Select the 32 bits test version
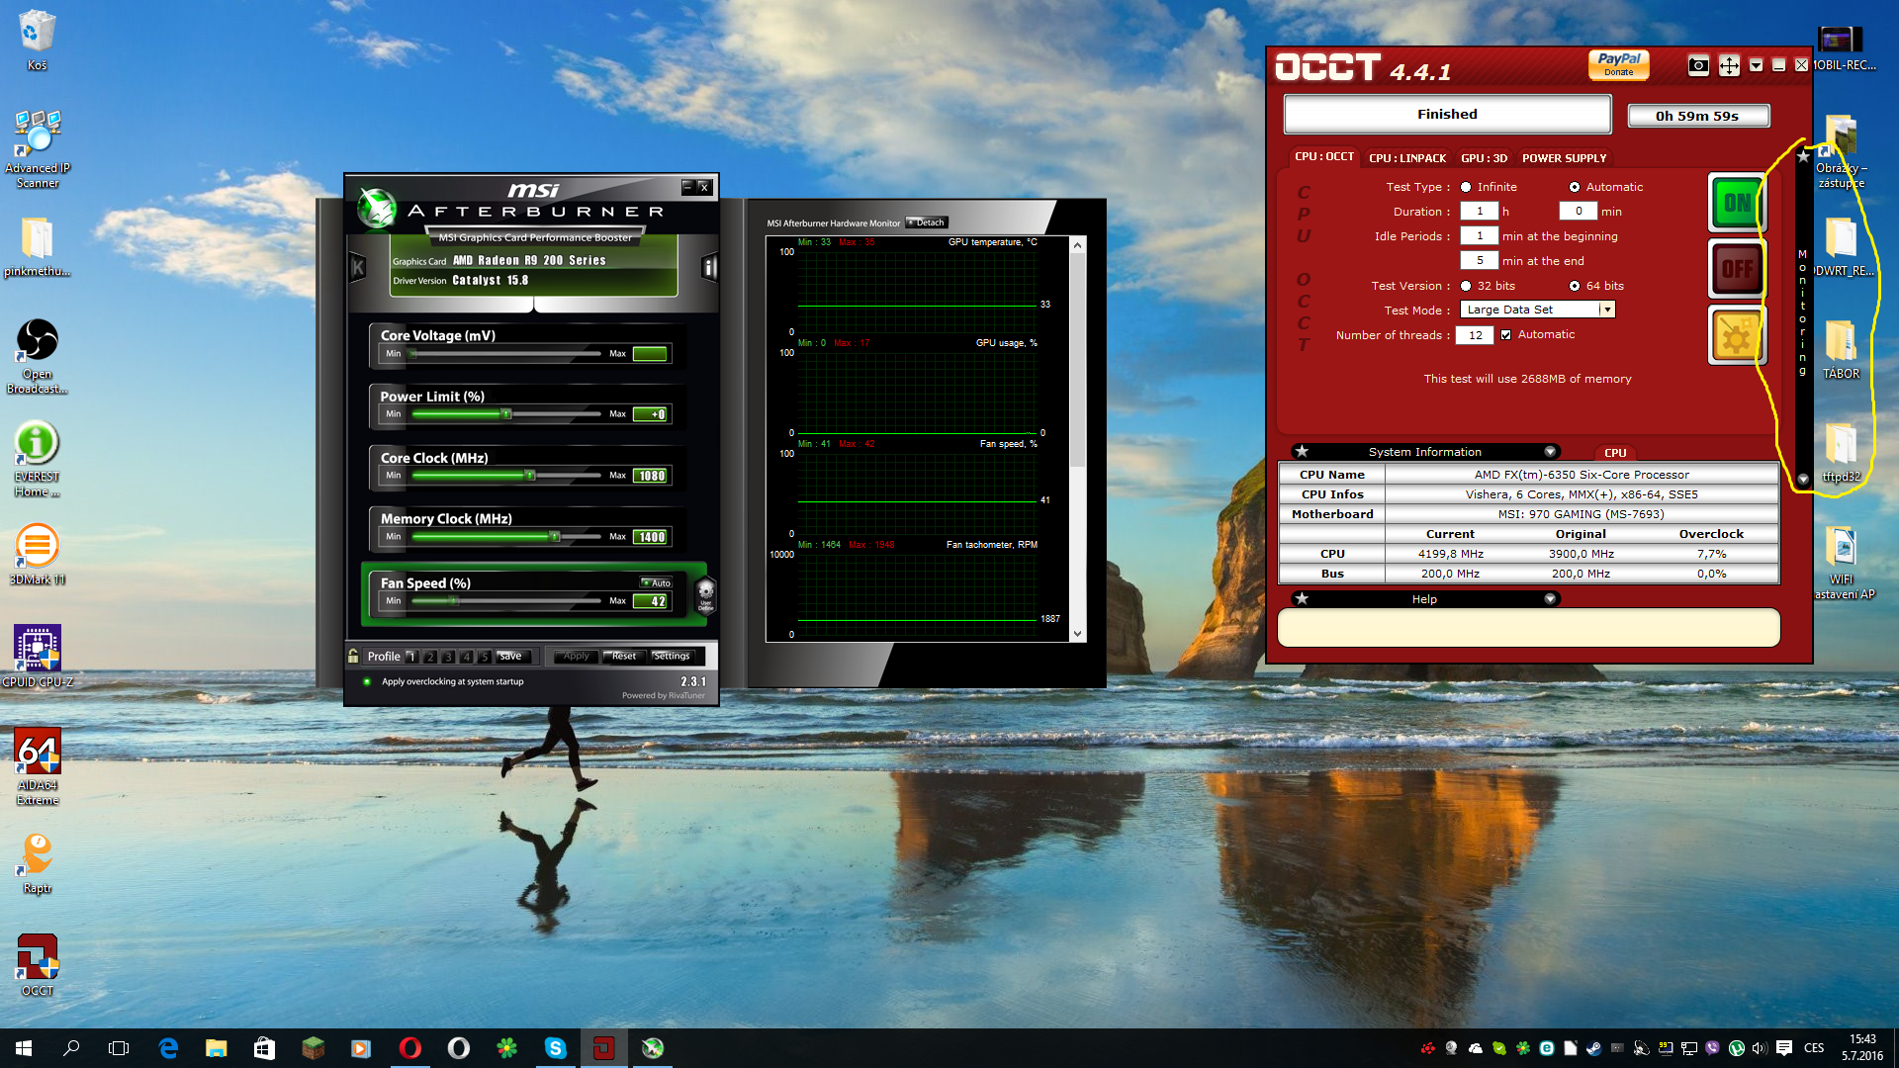This screenshot has height=1068, width=1899. point(1466,286)
